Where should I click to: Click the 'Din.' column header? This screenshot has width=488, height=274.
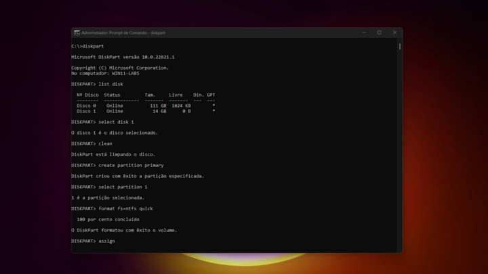point(199,95)
